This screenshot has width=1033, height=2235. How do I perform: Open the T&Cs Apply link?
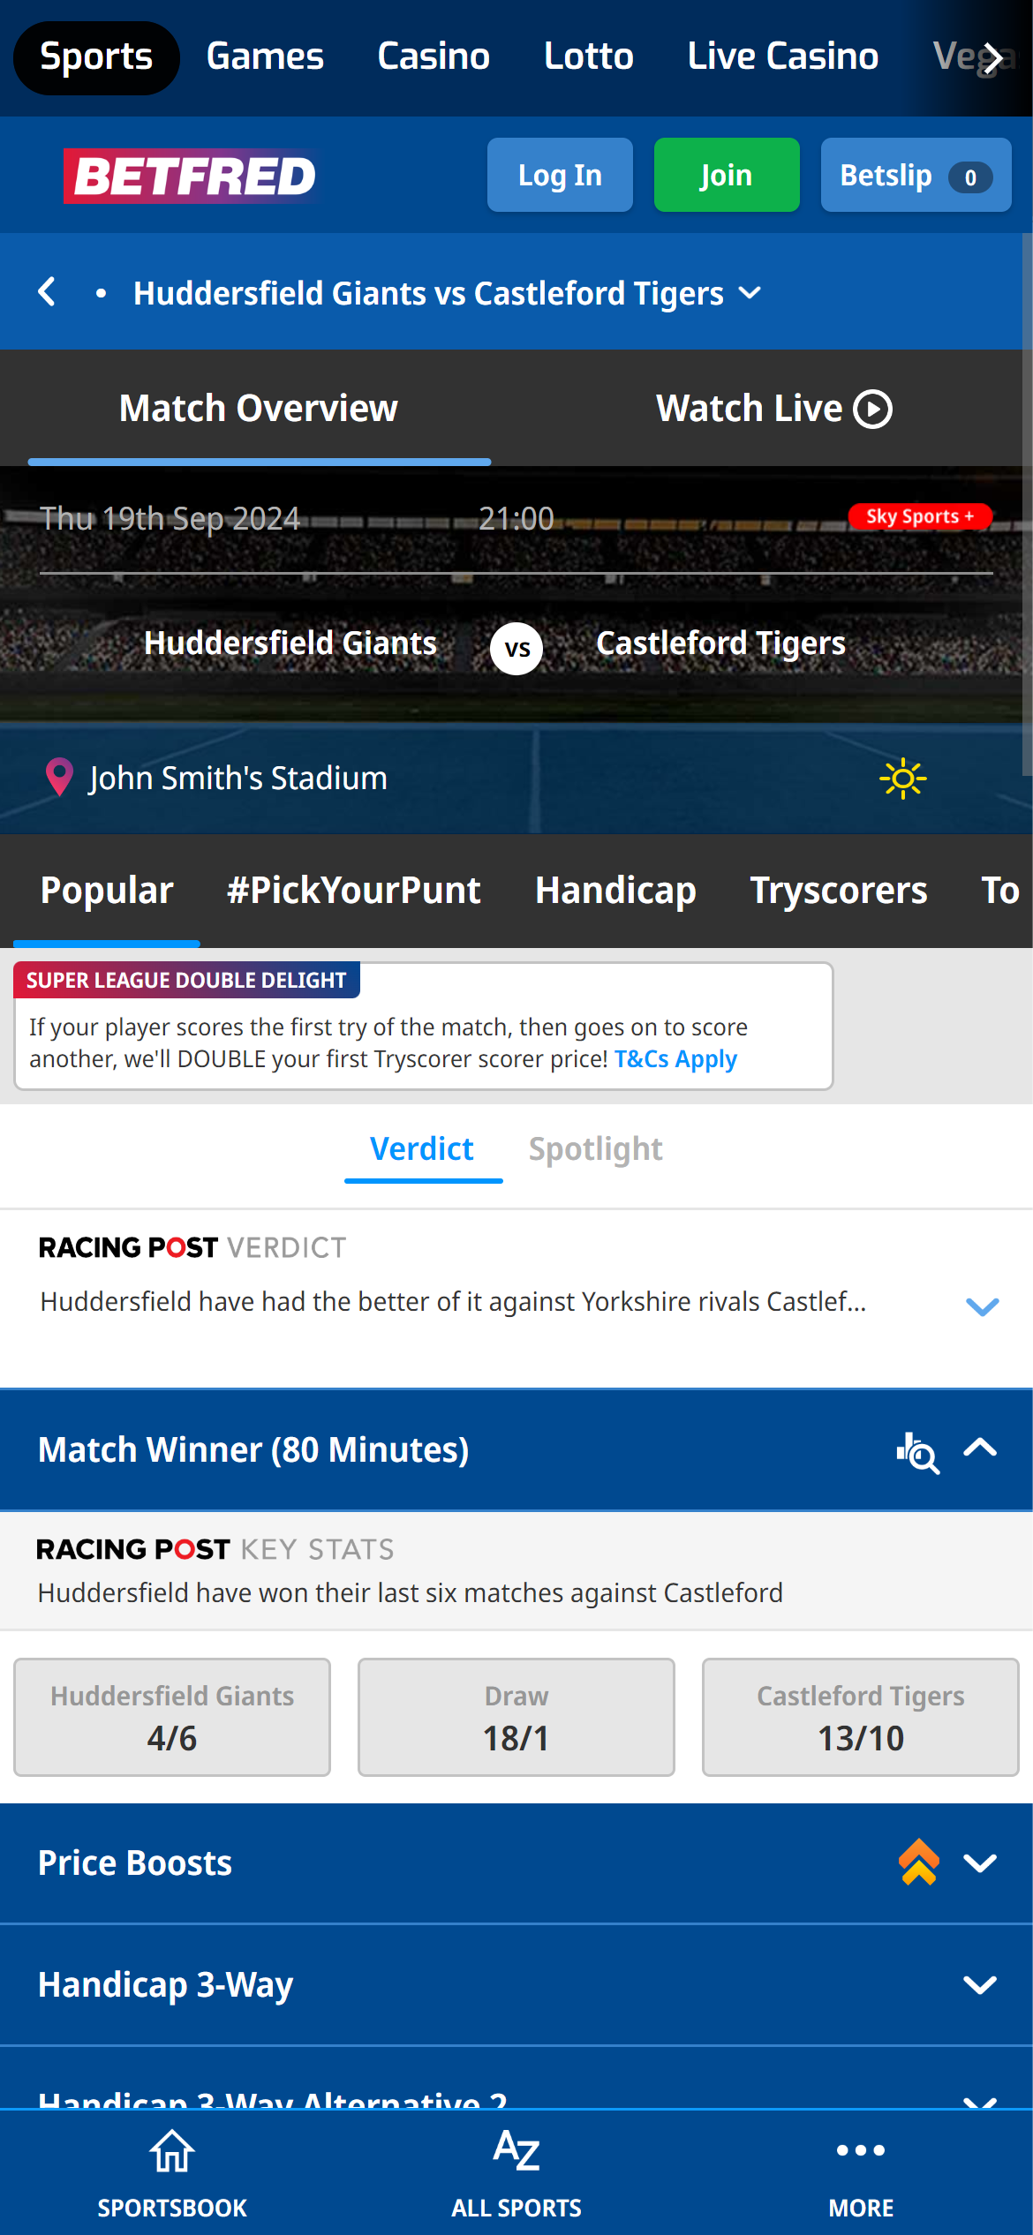(675, 1058)
